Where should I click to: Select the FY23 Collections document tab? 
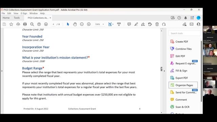[38, 18]
